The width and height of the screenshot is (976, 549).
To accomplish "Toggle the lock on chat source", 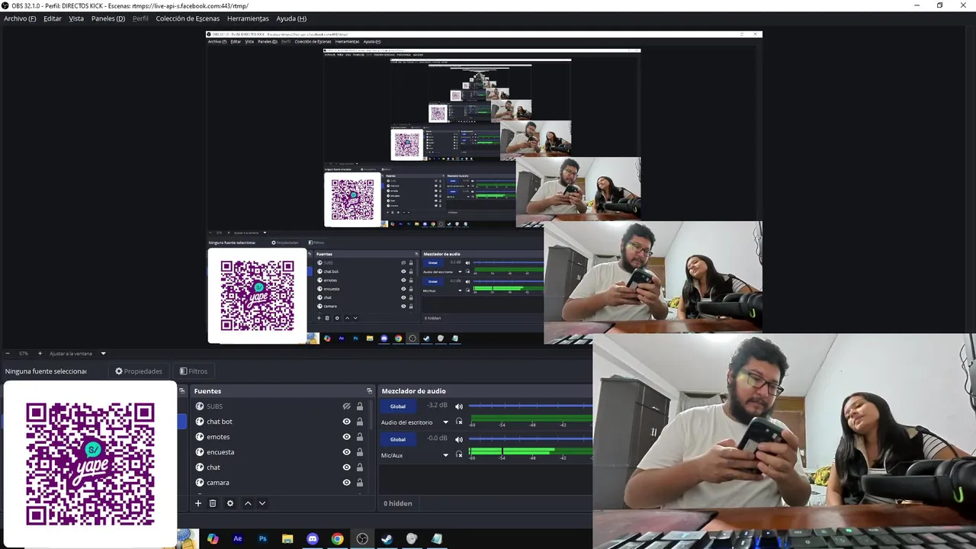I will (360, 467).
